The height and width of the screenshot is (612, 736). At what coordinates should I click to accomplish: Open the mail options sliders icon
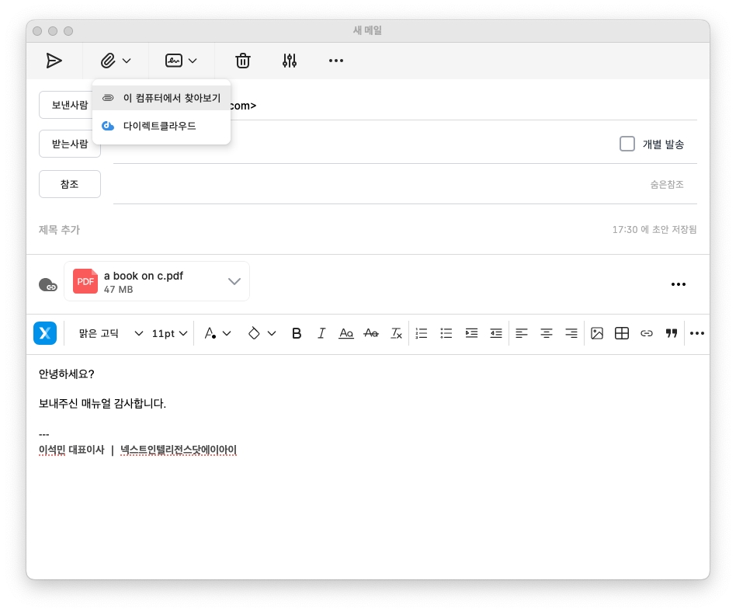click(x=290, y=61)
